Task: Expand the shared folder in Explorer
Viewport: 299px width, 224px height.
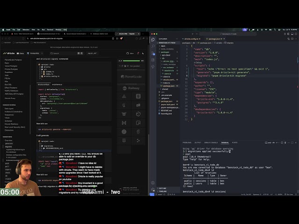Action: pos(169,89)
